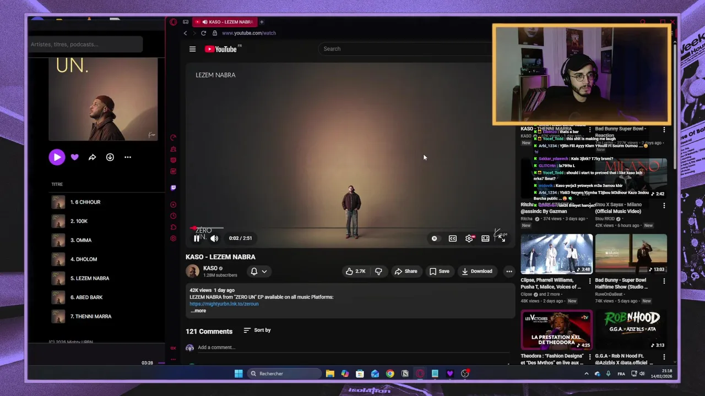This screenshot has width=705, height=396.
Task: Switch video to theater mode
Action: (485, 238)
